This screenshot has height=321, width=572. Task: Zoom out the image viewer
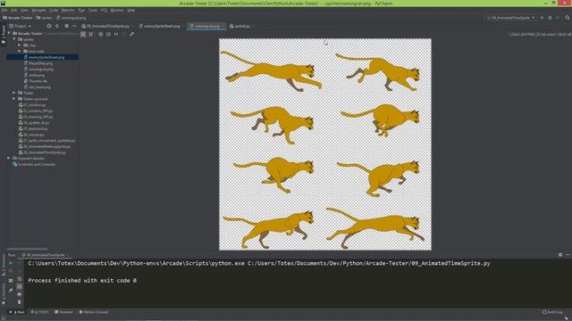click(108, 34)
